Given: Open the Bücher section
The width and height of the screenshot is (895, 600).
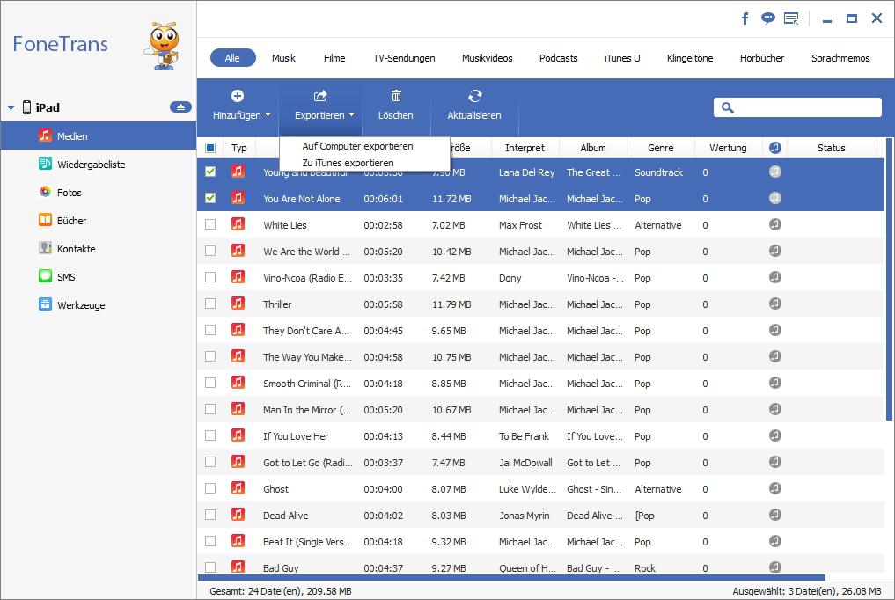Looking at the screenshot, I should point(71,221).
